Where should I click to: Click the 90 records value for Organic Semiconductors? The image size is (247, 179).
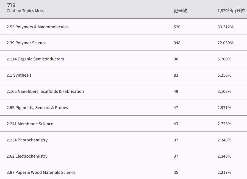[176, 59]
